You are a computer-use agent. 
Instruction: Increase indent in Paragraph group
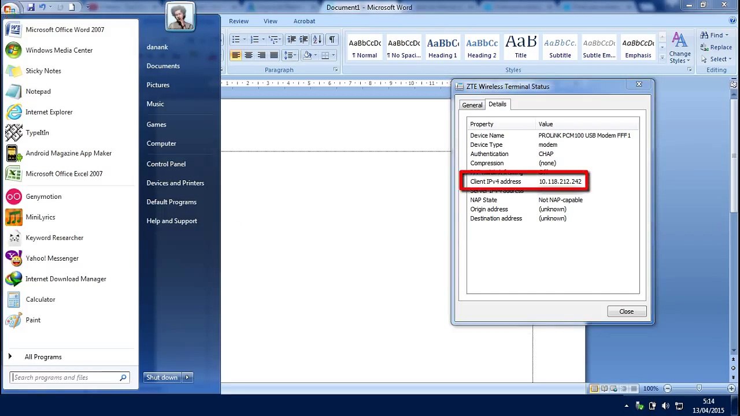tap(304, 39)
